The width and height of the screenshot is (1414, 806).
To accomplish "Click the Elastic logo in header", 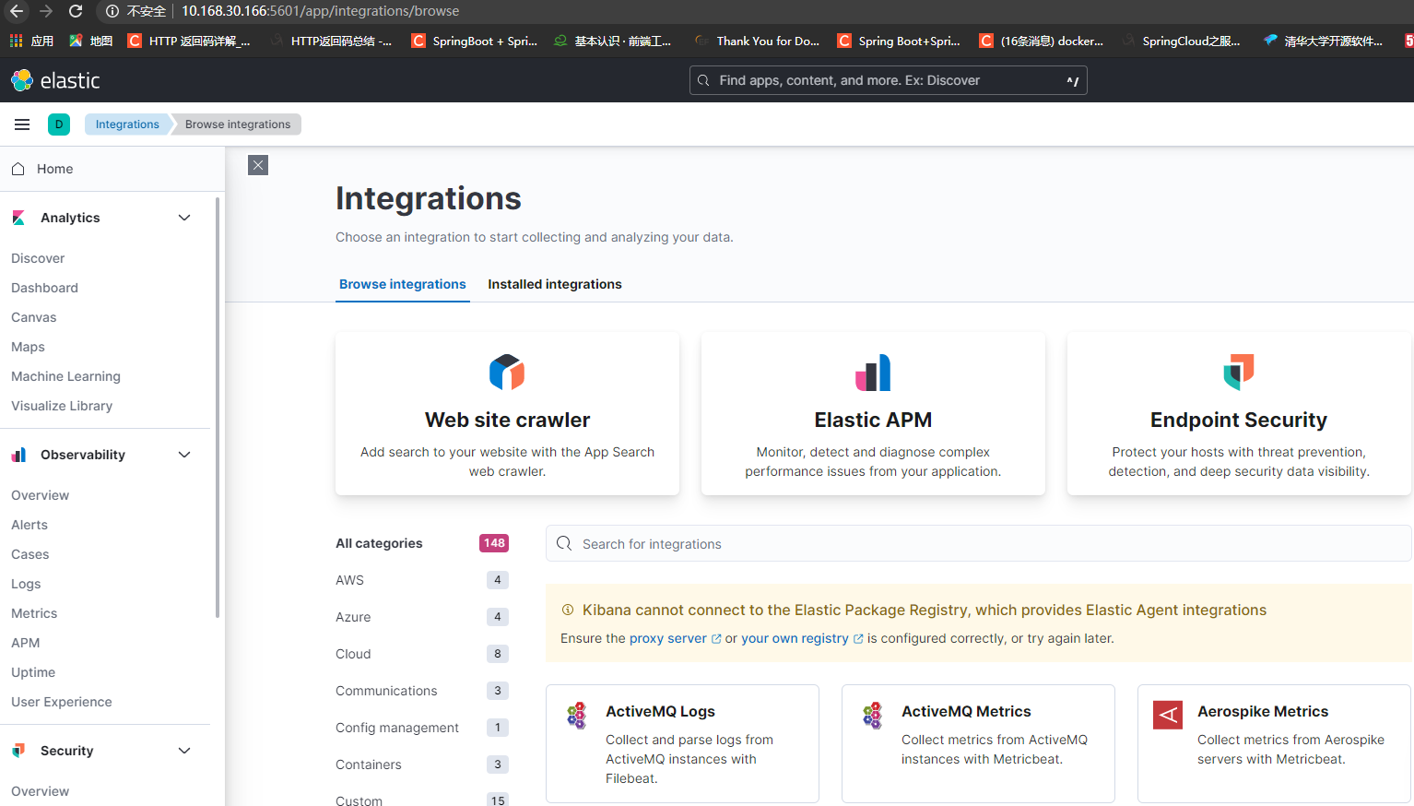I will (55, 80).
